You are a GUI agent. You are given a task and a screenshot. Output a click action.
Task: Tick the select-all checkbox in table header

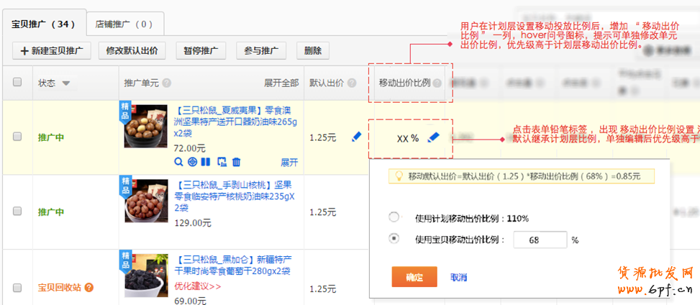(17, 83)
